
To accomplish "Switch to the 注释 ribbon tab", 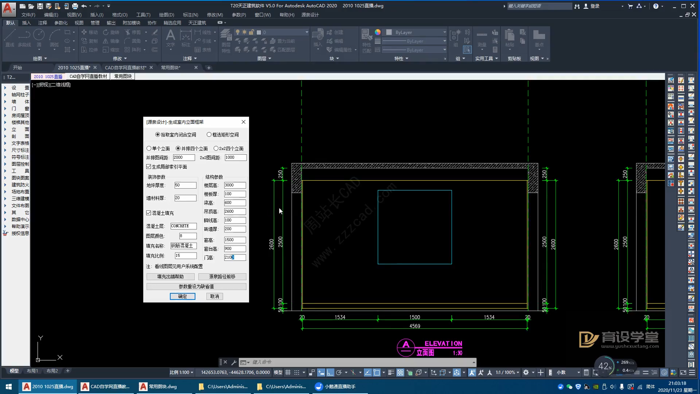I will pyautogui.click(x=43, y=23).
